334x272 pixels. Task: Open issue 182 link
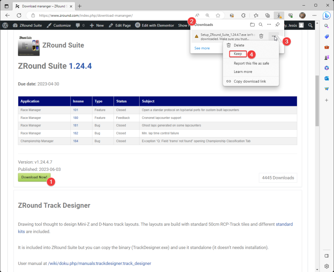[x=75, y=133]
